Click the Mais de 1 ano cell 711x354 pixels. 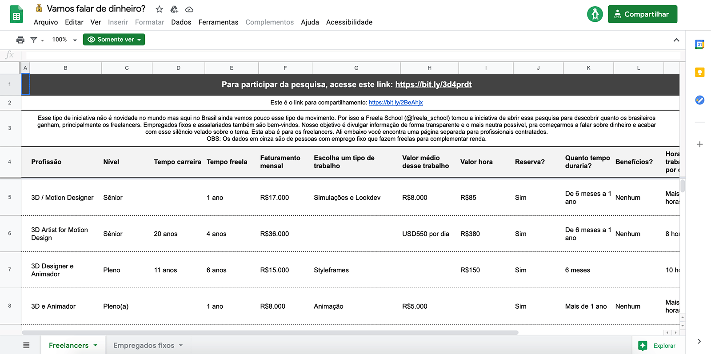[588, 306]
